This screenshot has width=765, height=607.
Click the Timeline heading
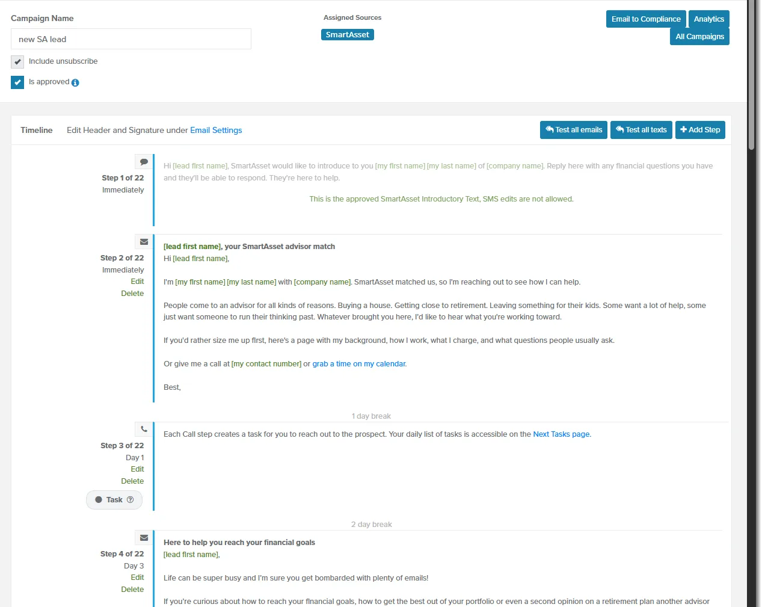[x=37, y=131]
